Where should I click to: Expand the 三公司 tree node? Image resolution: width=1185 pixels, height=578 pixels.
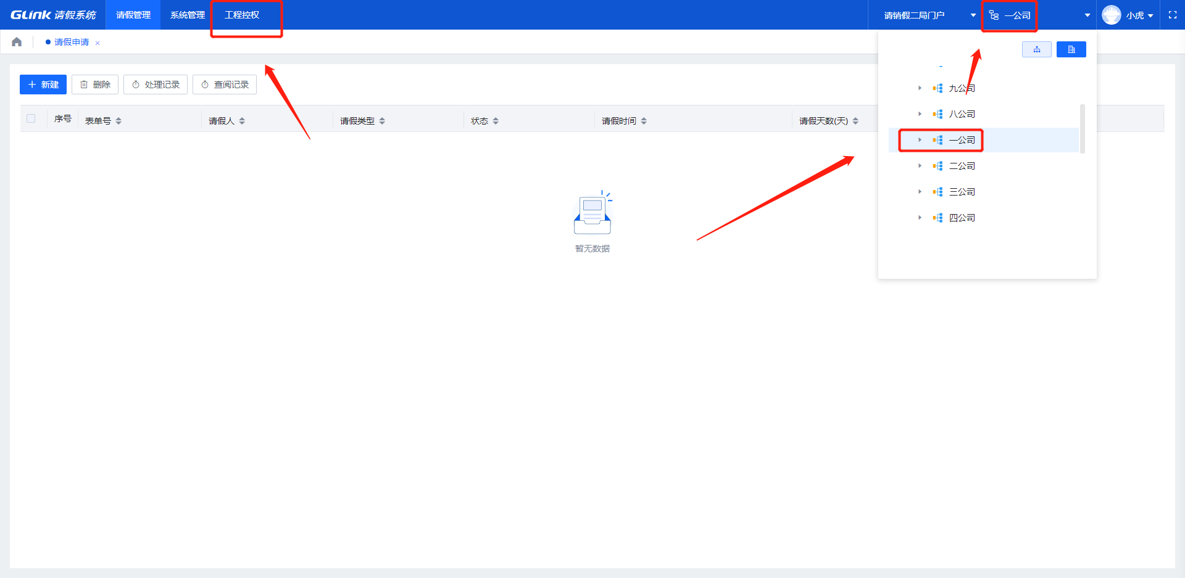click(x=920, y=192)
